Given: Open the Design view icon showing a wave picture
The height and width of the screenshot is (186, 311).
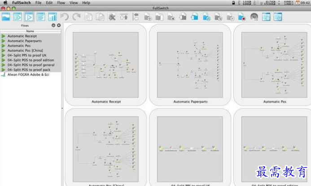Looking at the screenshot, I should [6, 17].
